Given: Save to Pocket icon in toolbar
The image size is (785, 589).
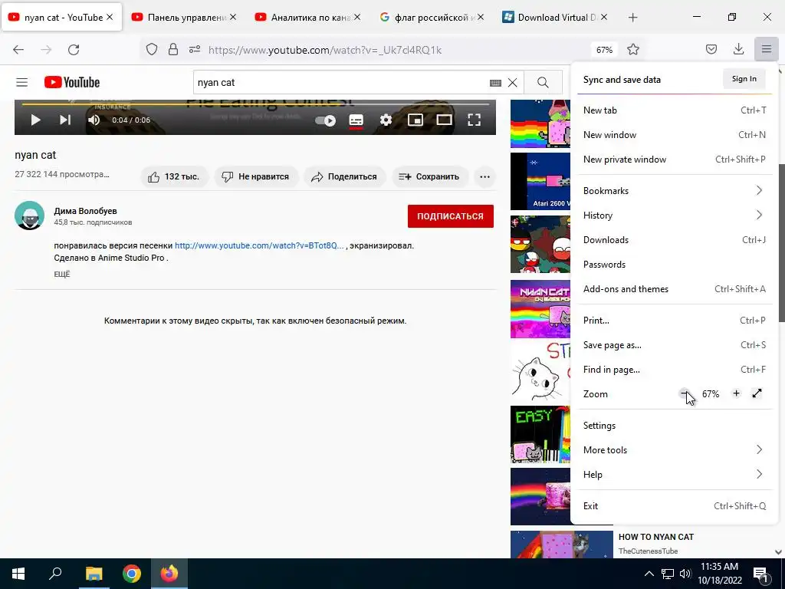Looking at the screenshot, I should (x=711, y=50).
